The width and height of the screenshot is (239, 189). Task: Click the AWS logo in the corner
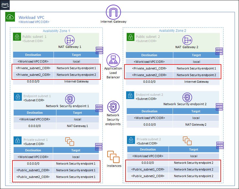tap(5, 5)
